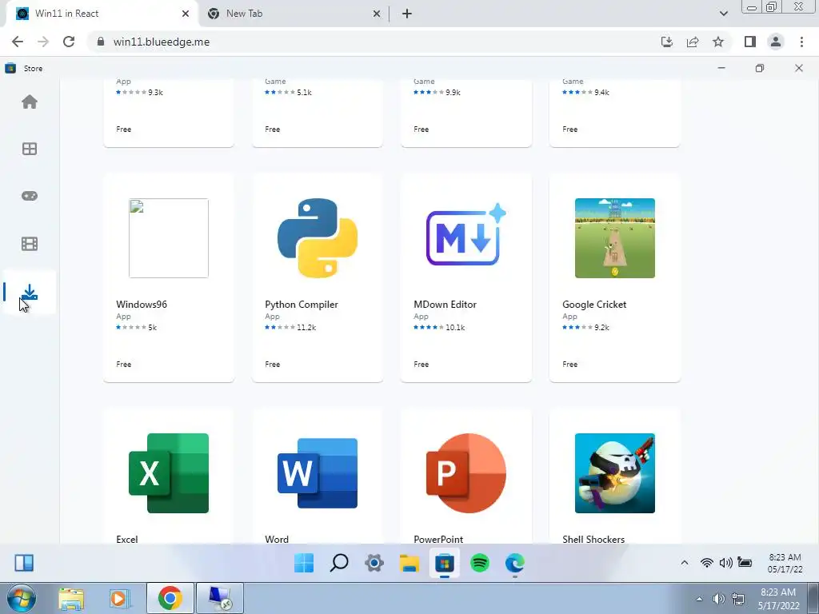
Task: Open the Windows 7 Start orb
Action: click(x=21, y=598)
